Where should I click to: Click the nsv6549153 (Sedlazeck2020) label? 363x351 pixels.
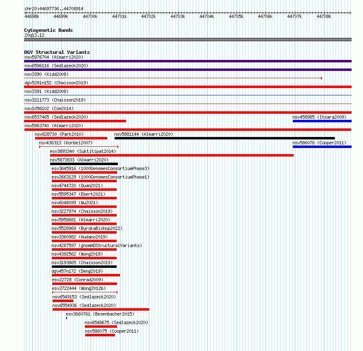(x=84, y=297)
